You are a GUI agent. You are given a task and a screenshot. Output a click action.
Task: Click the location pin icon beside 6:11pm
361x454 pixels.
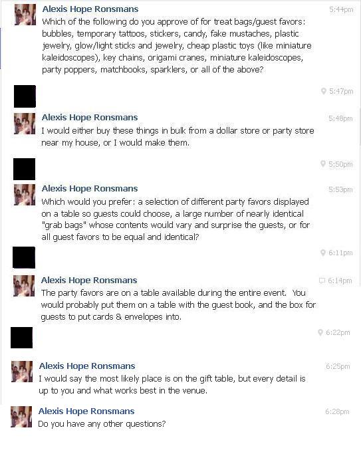(x=323, y=253)
